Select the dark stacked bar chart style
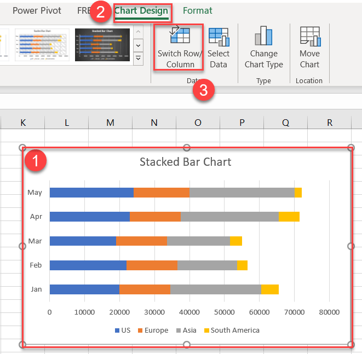This screenshot has height=354, width=362. pyautogui.click(x=102, y=45)
